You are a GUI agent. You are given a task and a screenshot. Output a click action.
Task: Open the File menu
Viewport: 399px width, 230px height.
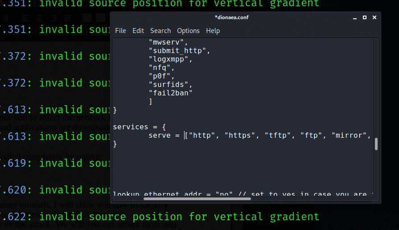pyautogui.click(x=120, y=31)
